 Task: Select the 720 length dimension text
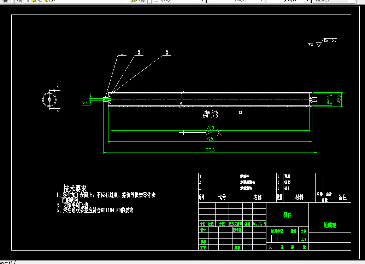click(210, 139)
